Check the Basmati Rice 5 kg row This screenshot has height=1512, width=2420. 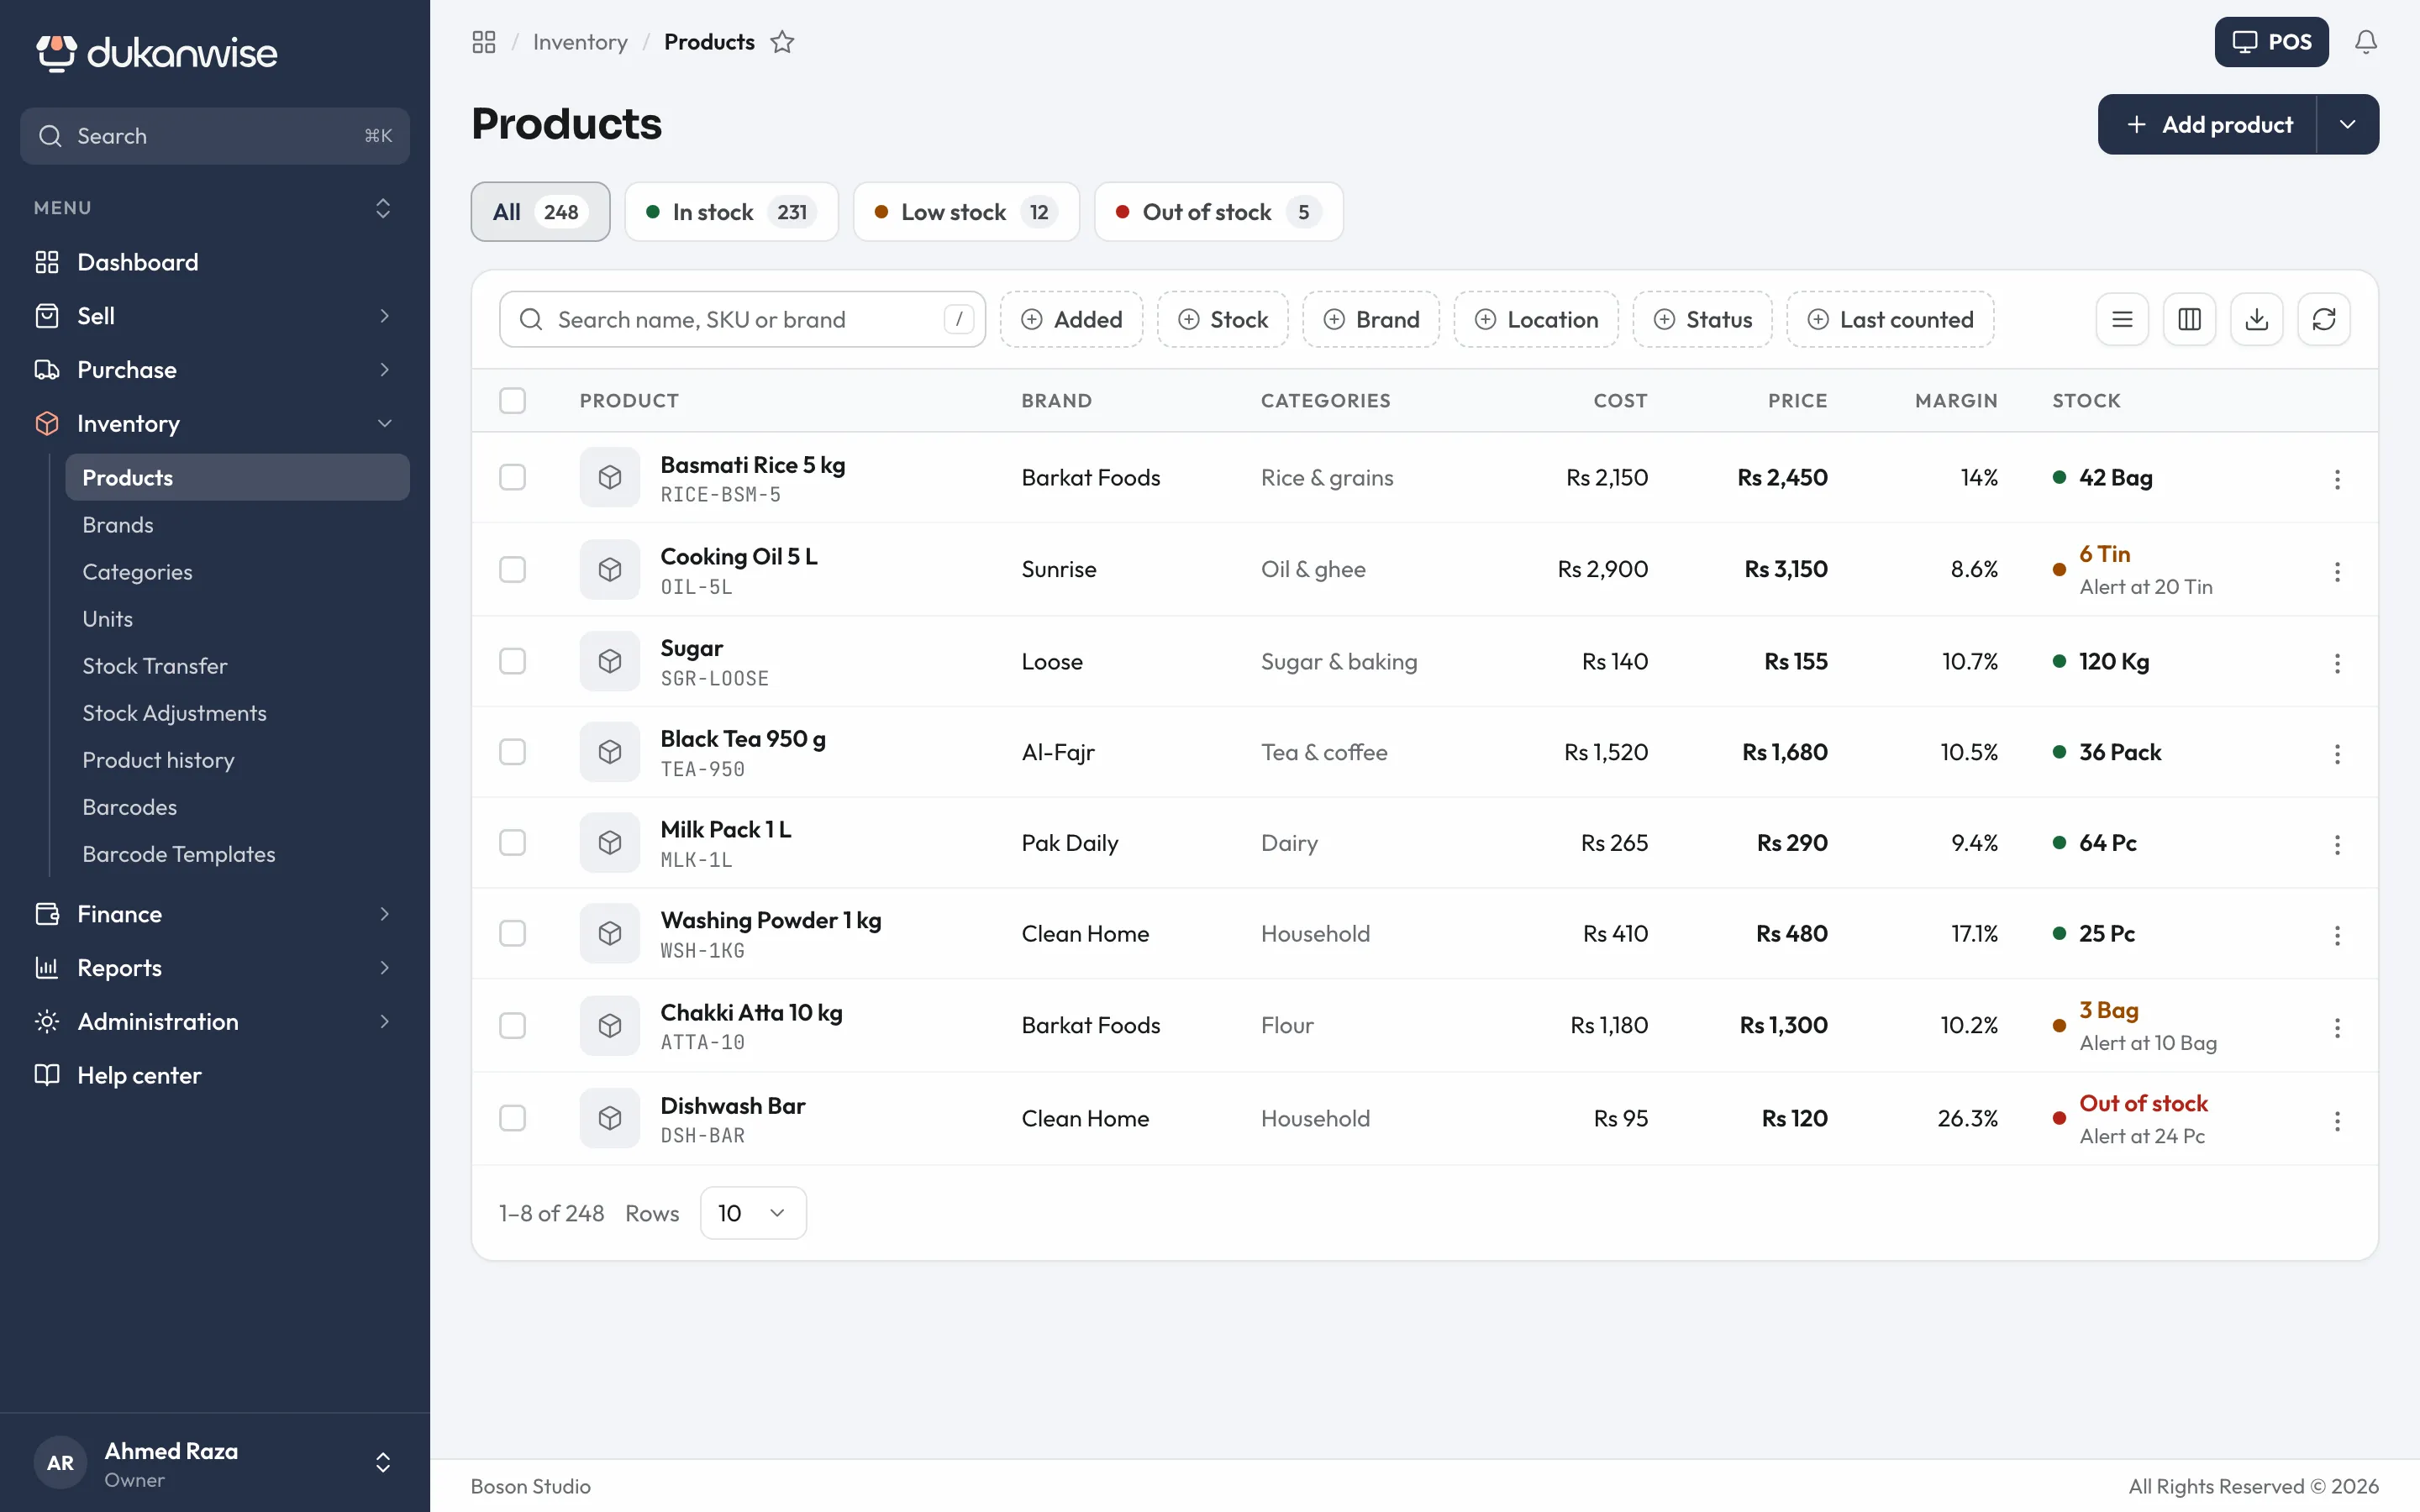[513, 477]
